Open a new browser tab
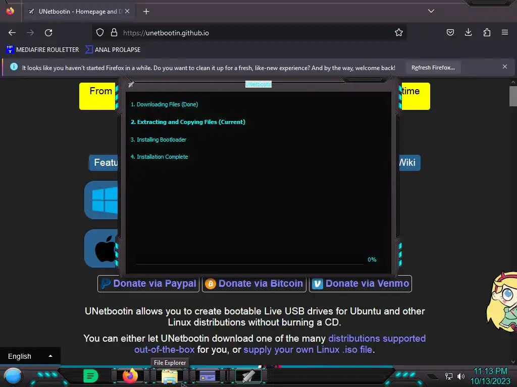The image size is (517, 387). coord(146,12)
